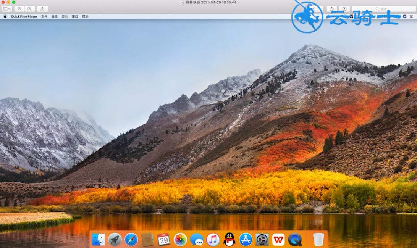The height and width of the screenshot is (248, 417).
Task: Open the WPS Office icon in Dock
Action: [278, 240]
